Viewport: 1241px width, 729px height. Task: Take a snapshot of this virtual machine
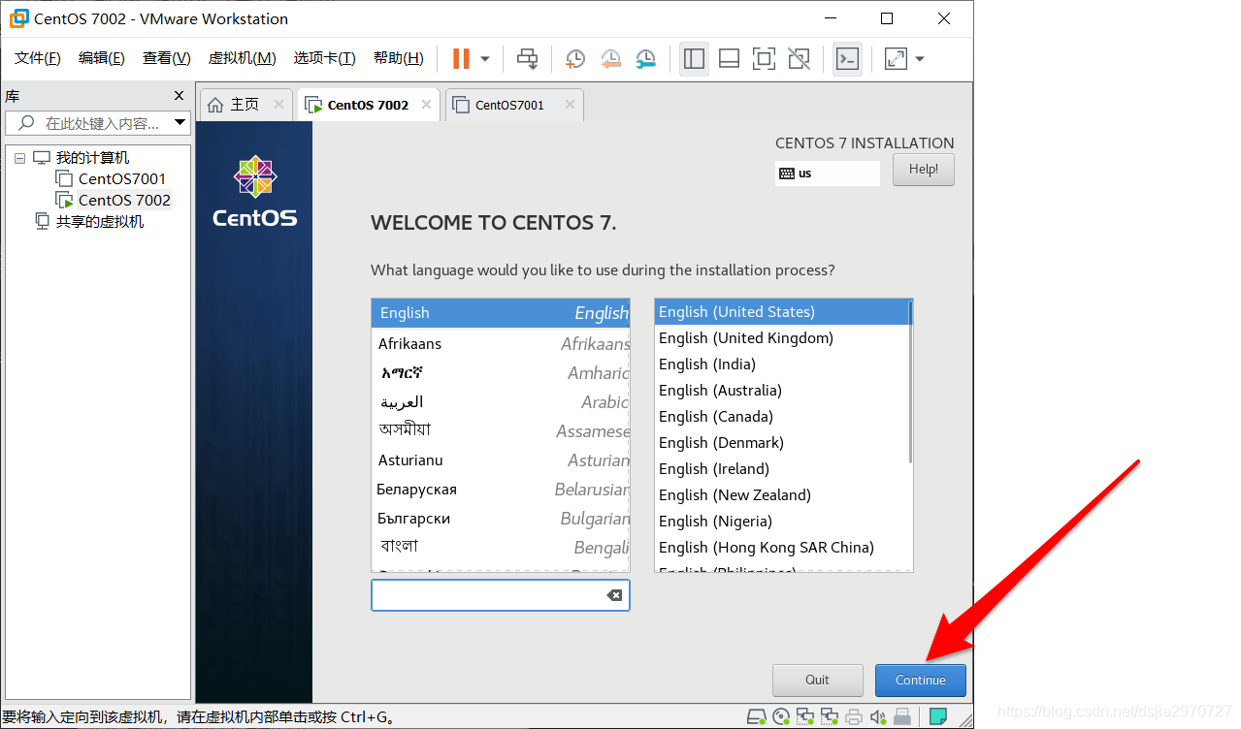[575, 58]
